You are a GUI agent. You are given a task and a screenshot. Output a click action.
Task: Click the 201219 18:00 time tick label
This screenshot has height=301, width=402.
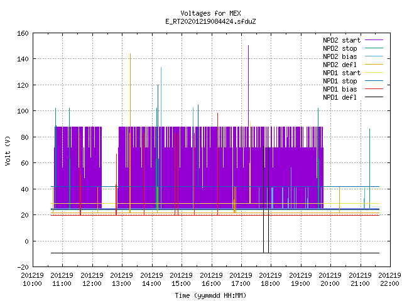tap(270, 279)
